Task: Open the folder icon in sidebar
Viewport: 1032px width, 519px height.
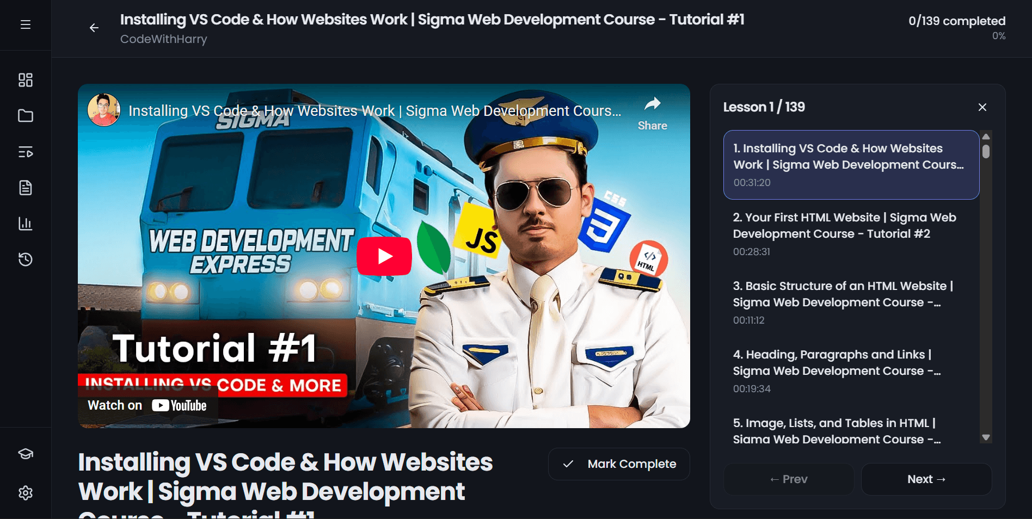Action: pos(26,116)
